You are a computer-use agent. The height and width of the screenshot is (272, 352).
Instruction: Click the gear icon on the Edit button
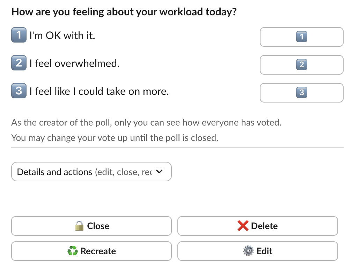248,251
